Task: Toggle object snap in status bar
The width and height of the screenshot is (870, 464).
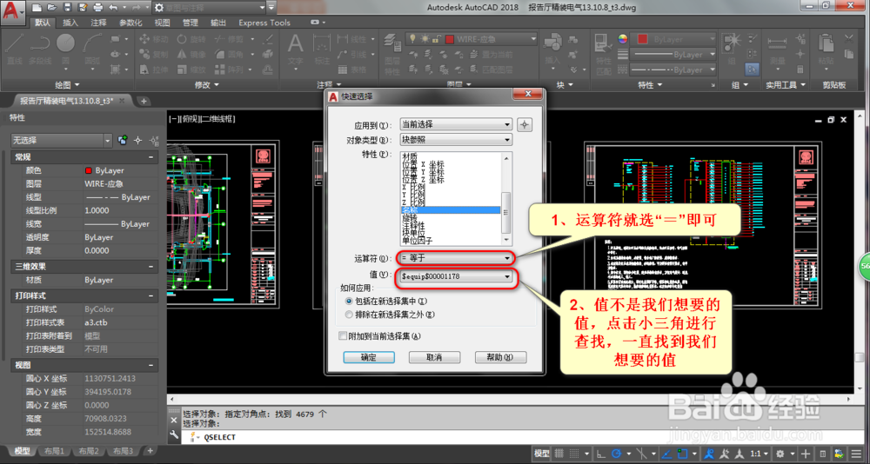Action: coord(682,453)
